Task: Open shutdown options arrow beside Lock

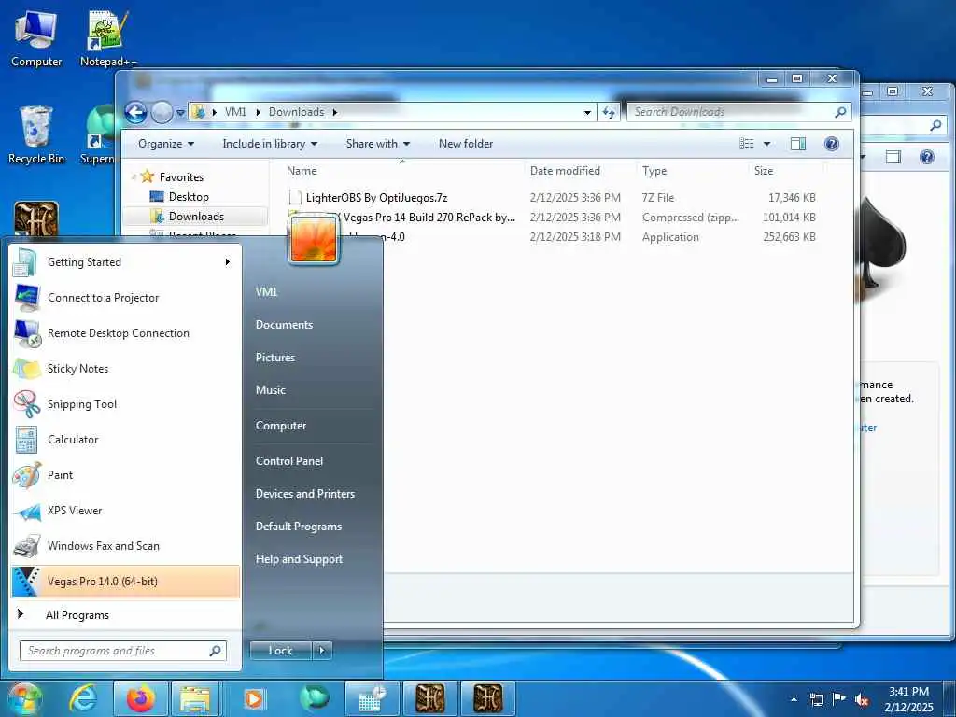Action: 322,651
